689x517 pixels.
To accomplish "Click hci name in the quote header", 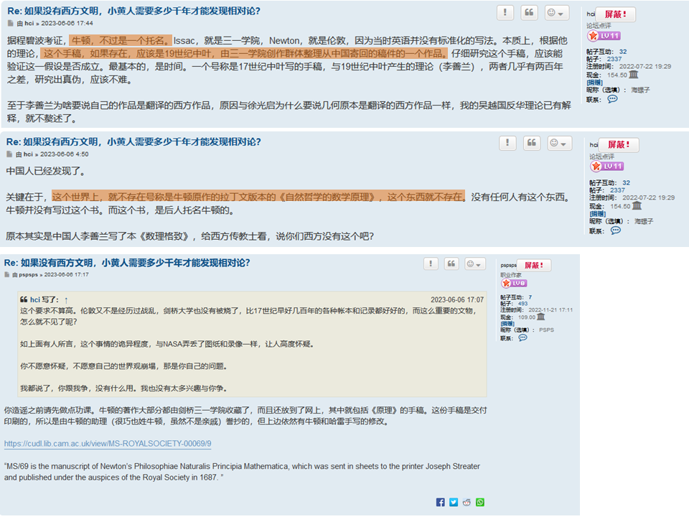I will [34, 300].
